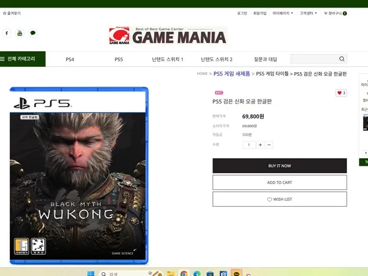The image size is (368, 276).
Task: Increase quantity with plus button
Action: click(260, 145)
